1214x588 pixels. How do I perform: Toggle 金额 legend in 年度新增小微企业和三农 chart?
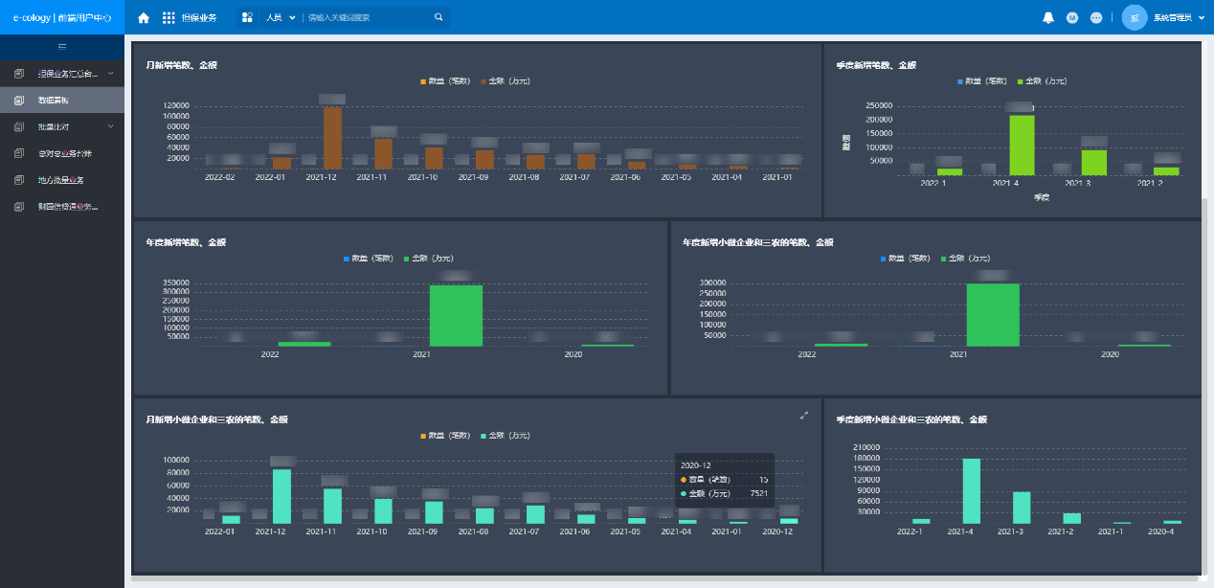pyautogui.click(x=964, y=259)
